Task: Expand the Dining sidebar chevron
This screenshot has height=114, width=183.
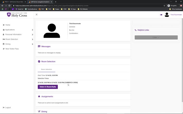Action: click(x=32, y=44)
